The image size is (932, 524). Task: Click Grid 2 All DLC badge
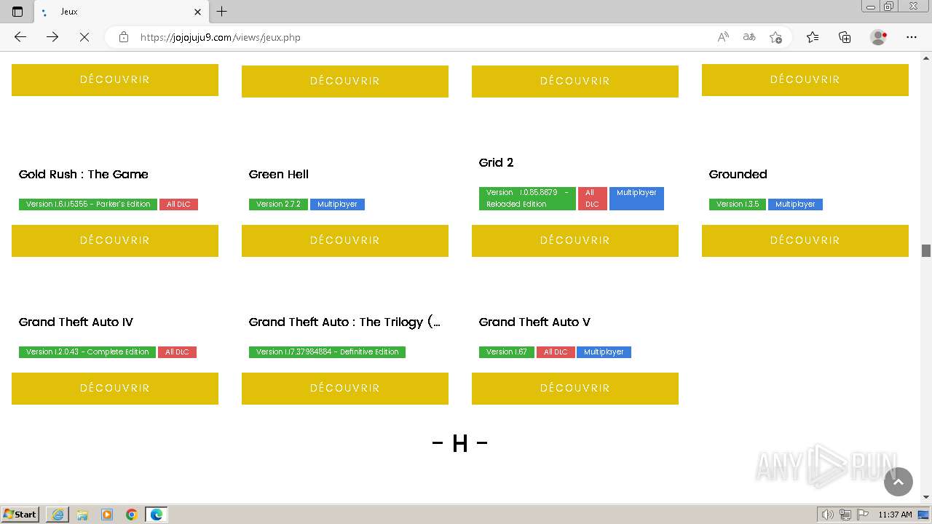593,199
